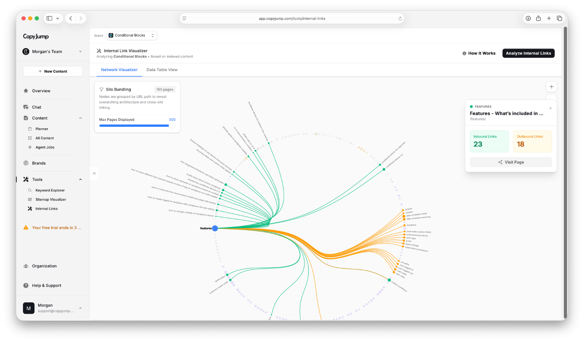Click the /features/ path text

pyautogui.click(x=478, y=119)
